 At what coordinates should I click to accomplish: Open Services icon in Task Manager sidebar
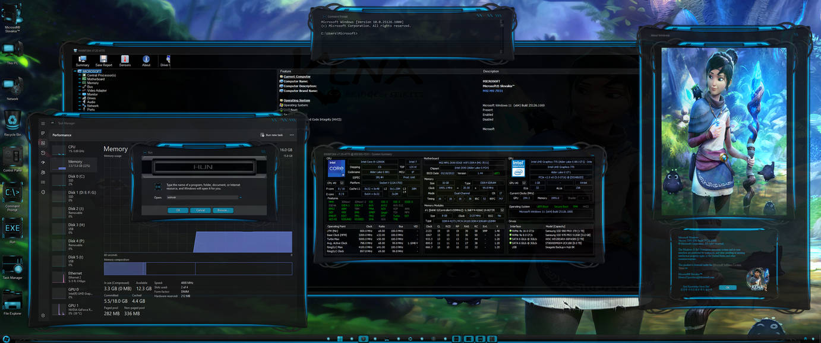point(43,192)
